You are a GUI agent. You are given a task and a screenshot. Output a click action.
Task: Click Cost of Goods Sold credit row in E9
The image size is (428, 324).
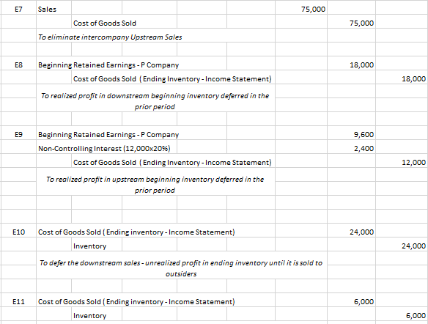[x=172, y=163]
